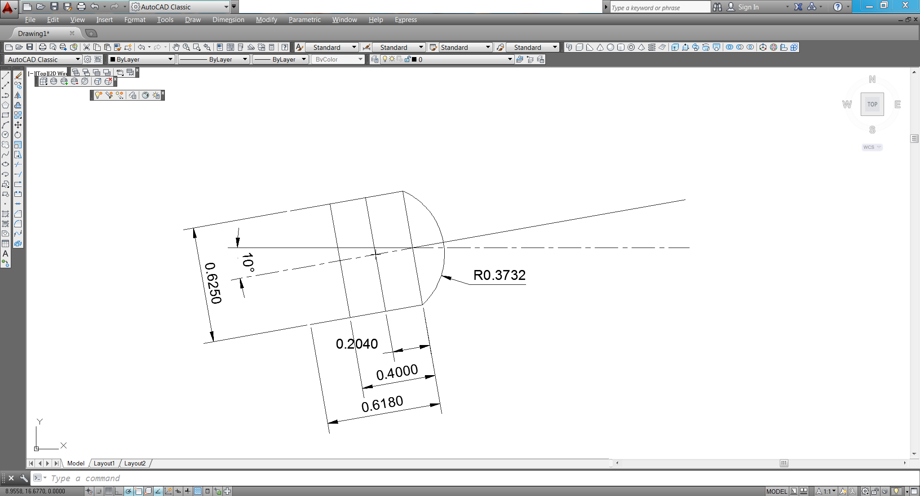The height and width of the screenshot is (496, 920).
Task: Select the Line tool in the Draw toolbar
Action: [x=5, y=75]
